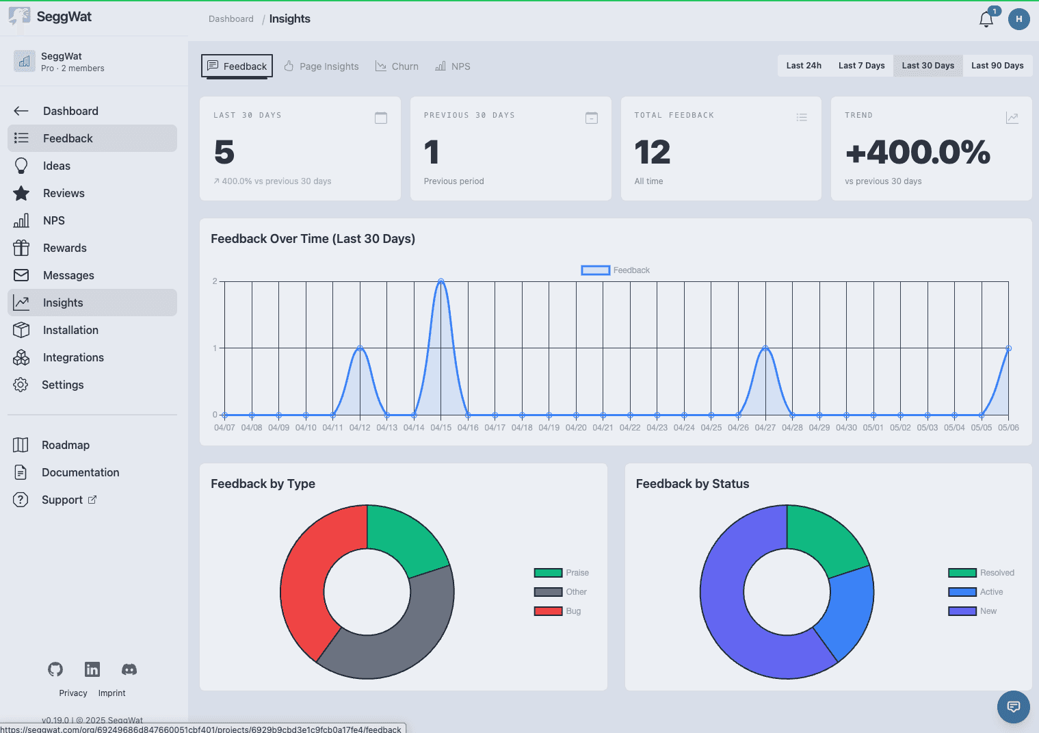Screen dimensions: 1039x733
Task: Click the Dashboard back arrow icon
Action: coord(21,111)
